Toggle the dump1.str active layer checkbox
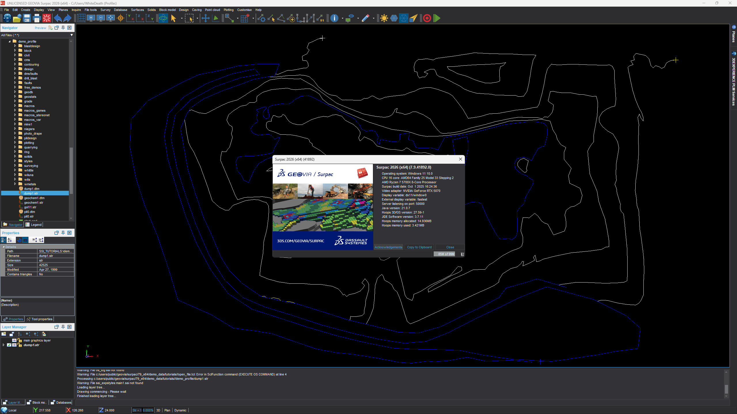Screen dimensions: 737x414 (9, 345)
